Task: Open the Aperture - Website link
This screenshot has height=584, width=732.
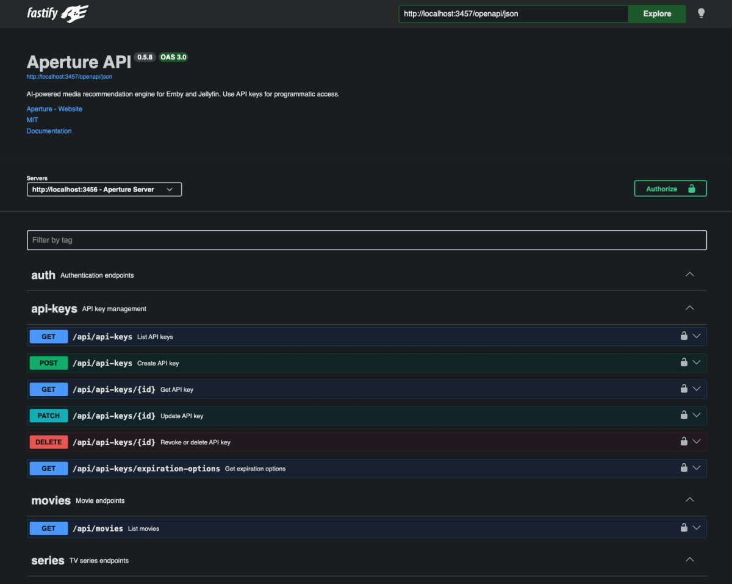Action: 54,109
